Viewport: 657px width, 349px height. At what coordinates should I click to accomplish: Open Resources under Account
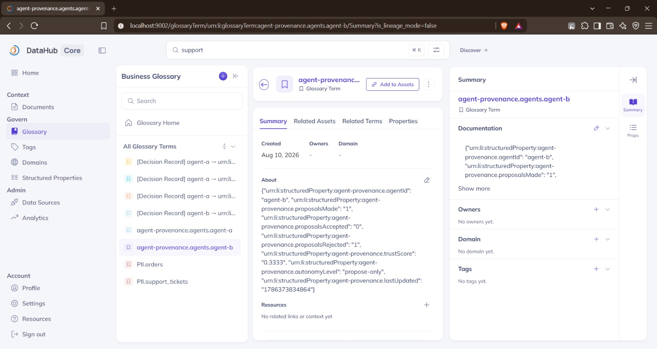tap(58, 319)
